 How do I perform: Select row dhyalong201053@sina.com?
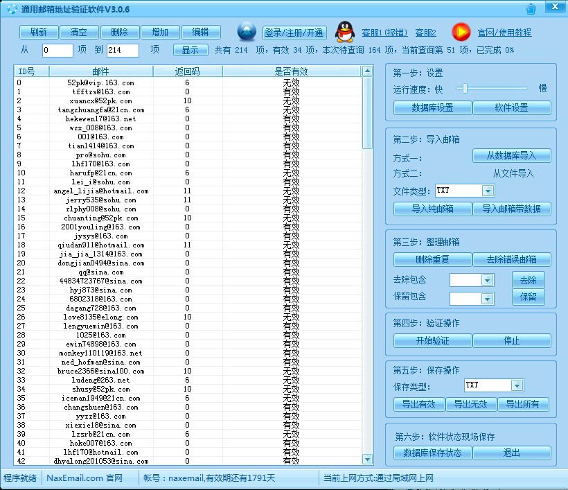click(188, 461)
